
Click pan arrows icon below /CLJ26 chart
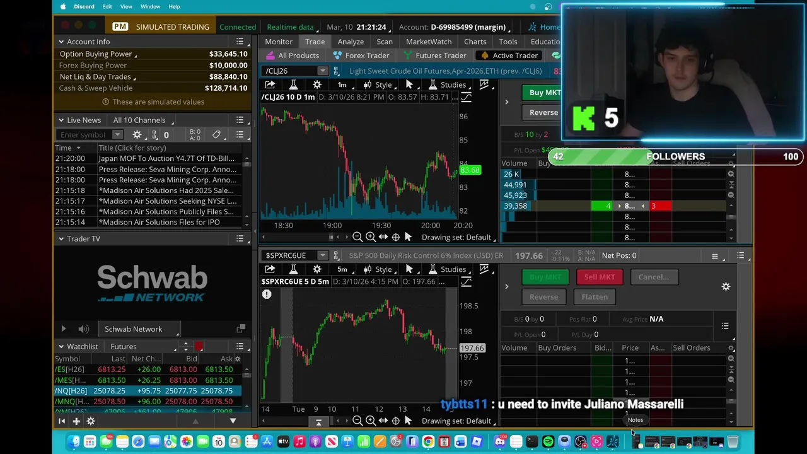point(383,237)
